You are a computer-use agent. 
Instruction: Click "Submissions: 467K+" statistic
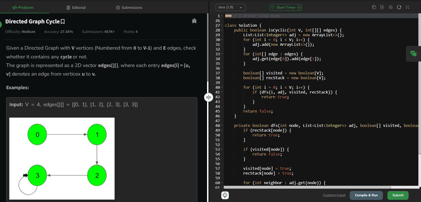click(x=98, y=32)
